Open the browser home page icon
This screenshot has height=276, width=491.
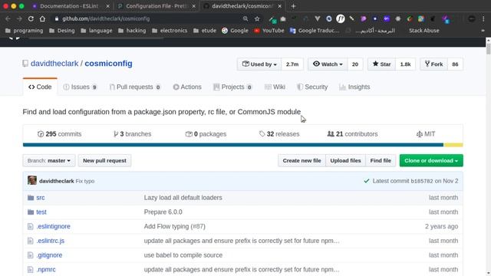coord(42,18)
